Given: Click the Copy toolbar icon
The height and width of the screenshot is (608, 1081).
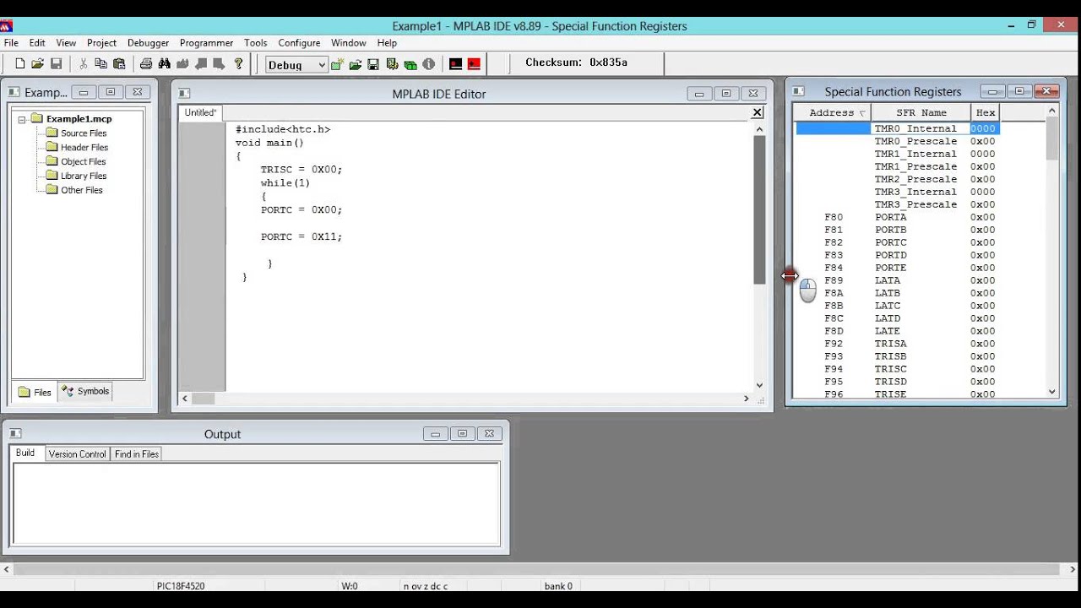Looking at the screenshot, I should (x=100, y=64).
